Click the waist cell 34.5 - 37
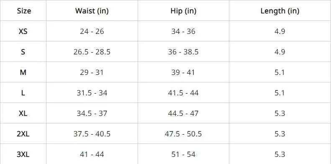 92,113
